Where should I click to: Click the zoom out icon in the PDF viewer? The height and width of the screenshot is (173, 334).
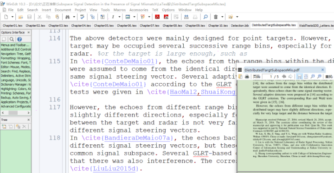point(313,76)
